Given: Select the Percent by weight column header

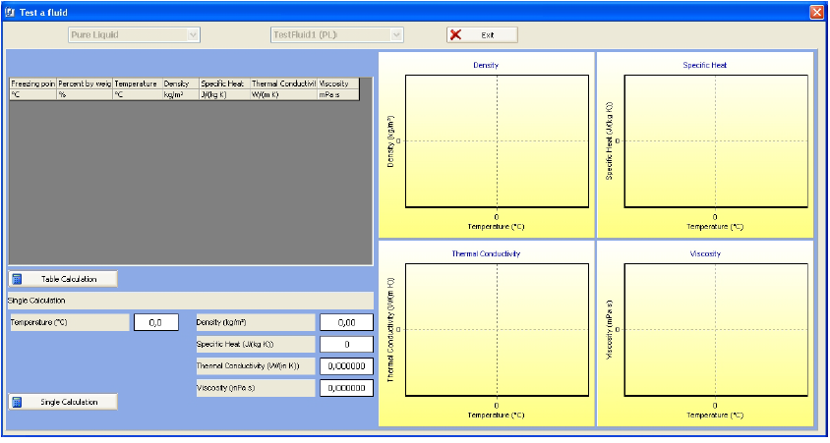Looking at the screenshot, I should point(85,83).
